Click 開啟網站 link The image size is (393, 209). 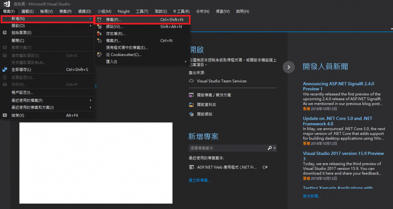205,114
